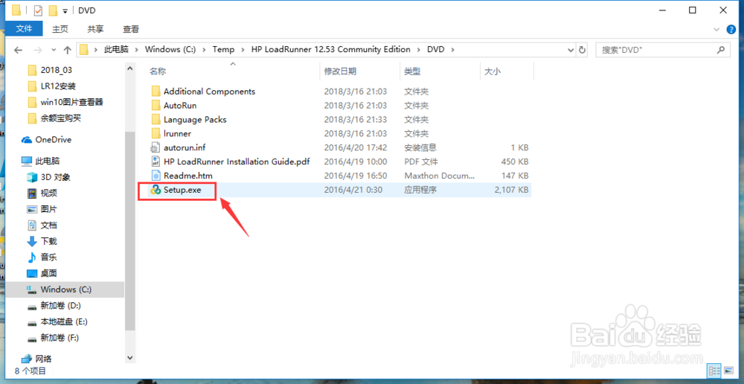
Task: Click the Properties quick access icon
Action: point(39,10)
